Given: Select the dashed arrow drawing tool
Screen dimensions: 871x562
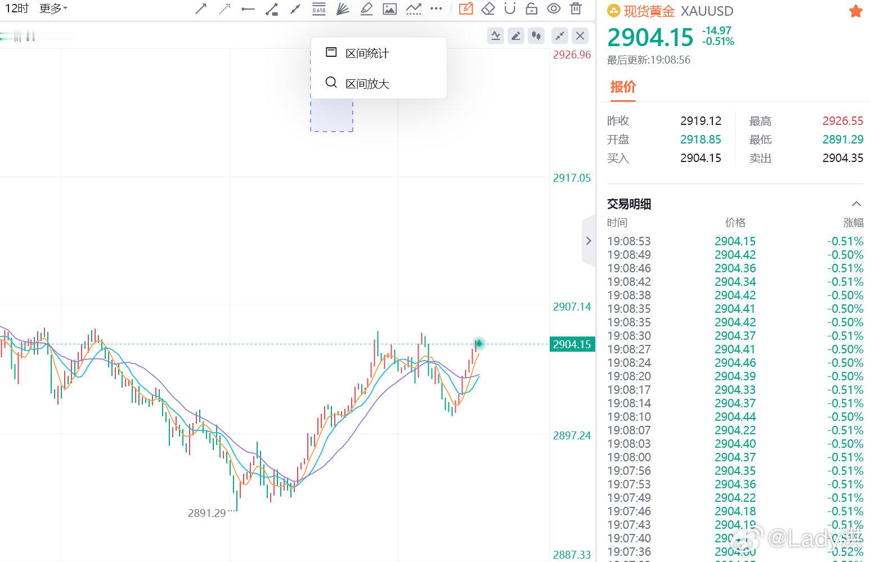Looking at the screenshot, I should click(225, 8).
